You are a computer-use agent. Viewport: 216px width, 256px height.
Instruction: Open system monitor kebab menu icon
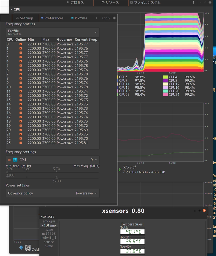[193, 2]
